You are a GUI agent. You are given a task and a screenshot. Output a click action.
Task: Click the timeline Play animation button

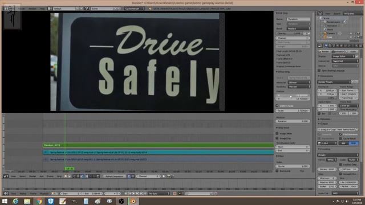pos(137,194)
